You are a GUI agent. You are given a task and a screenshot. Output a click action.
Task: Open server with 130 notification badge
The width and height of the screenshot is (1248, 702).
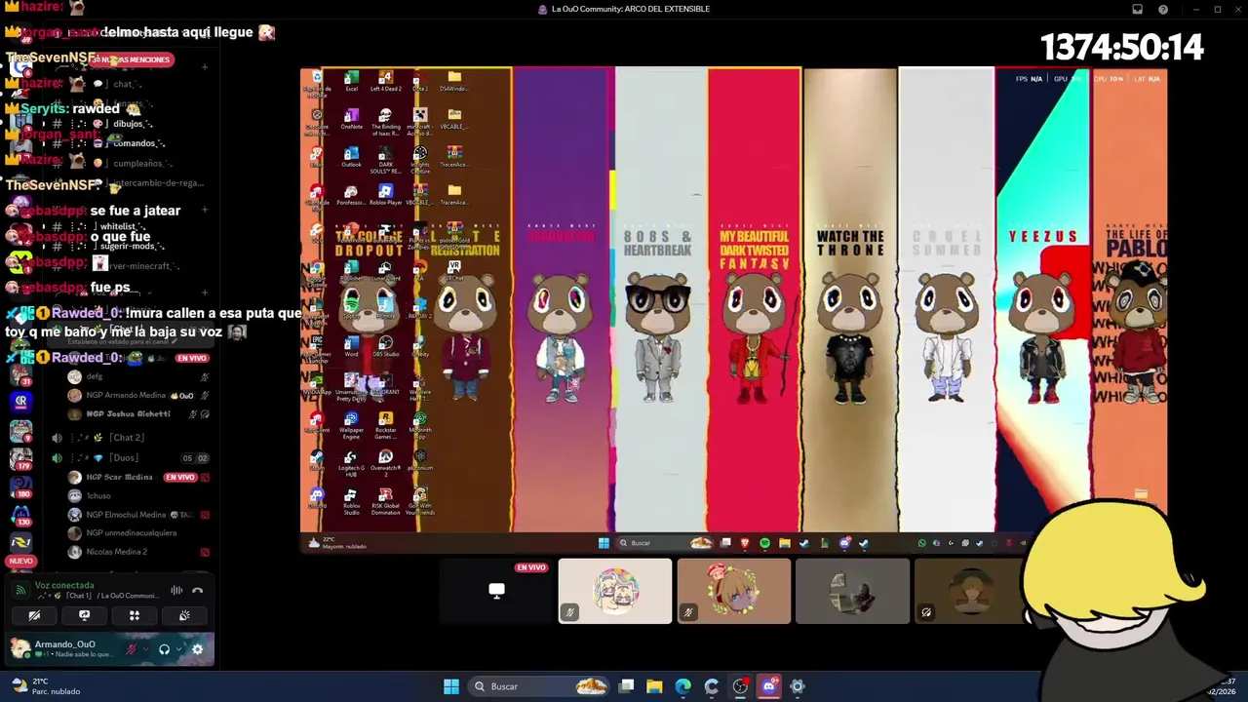pyautogui.click(x=20, y=514)
